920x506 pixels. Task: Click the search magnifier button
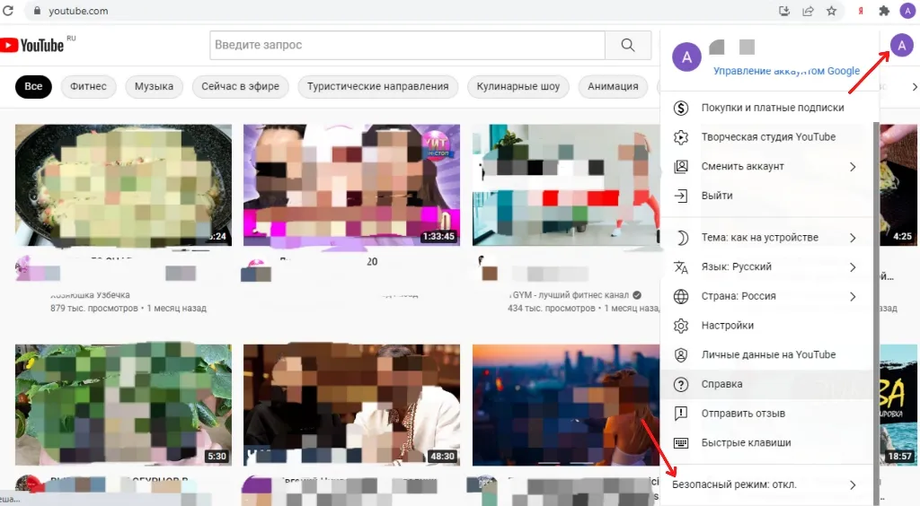click(x=627, y=45)
